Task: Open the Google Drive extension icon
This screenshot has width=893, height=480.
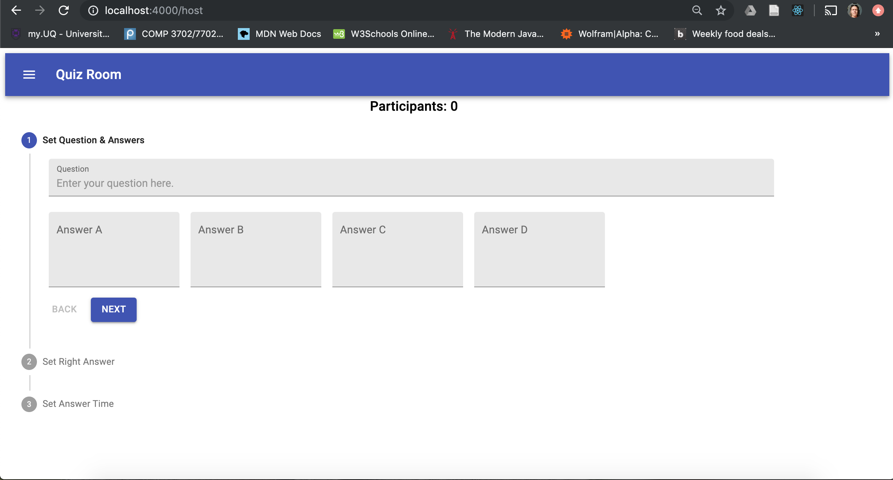Action: (750, 10)
